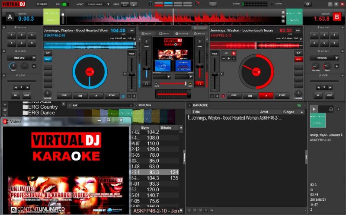Image resolution: width=346 pixels, height=215 pixels.
Task: Toggle loop OUT on deck B
Action: pyautogui.click(x=330, y=95)
